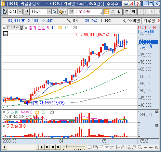The width and height of the screenshot is (161, 152).
Task: Click the 기관순매수 indicator title
Action: (17, 126)
